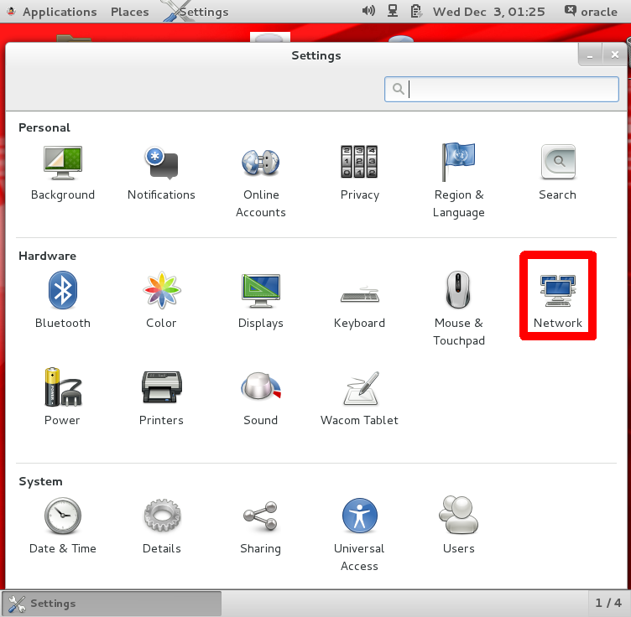
Task: Open Universal Access settings
Action: tap(359, 535)
